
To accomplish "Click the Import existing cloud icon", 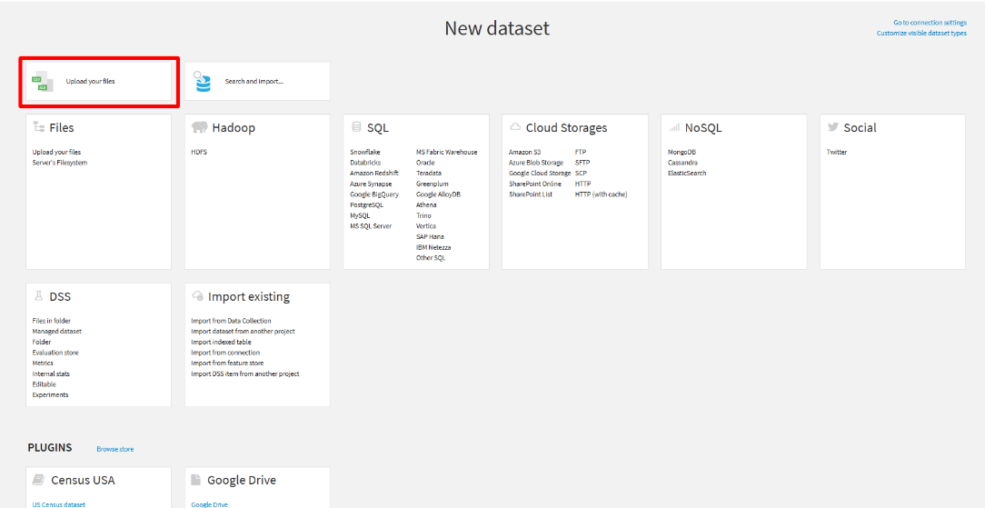I will coord(197,295).
